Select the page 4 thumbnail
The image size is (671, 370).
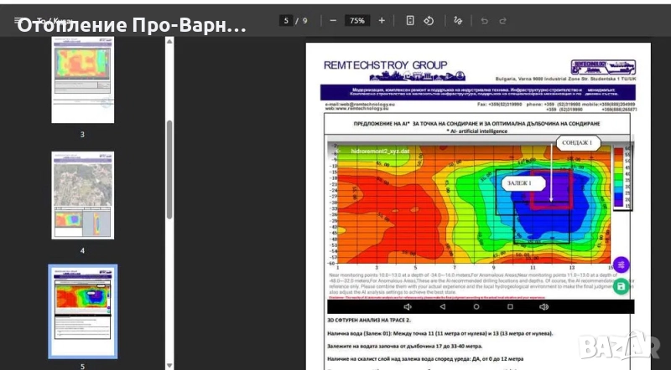pos(82,195)
